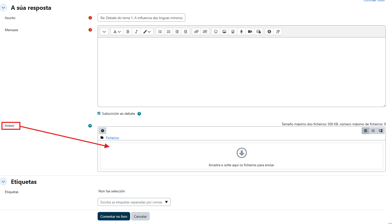This screenshot has height=224, width=392.
Task: Record video with the camera icon
Action: pyautogui.click(x=250, y=32)
